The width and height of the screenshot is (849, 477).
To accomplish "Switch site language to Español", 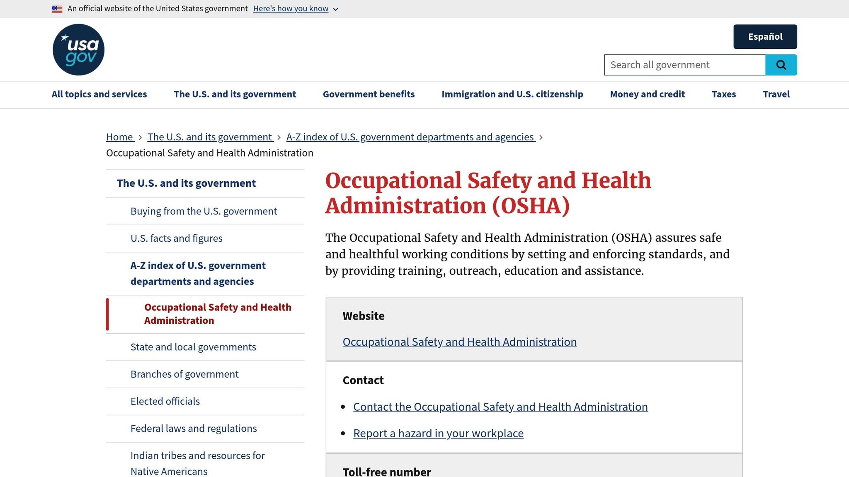I will [765, 36].
